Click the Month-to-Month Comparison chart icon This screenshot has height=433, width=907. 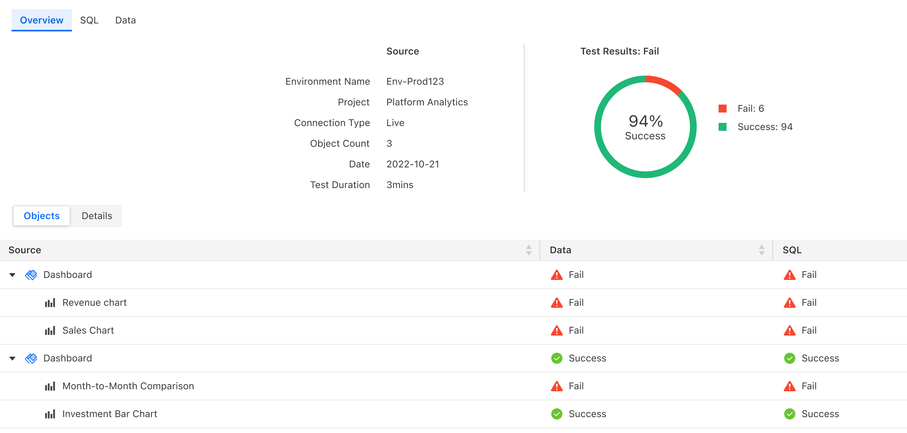50,386
